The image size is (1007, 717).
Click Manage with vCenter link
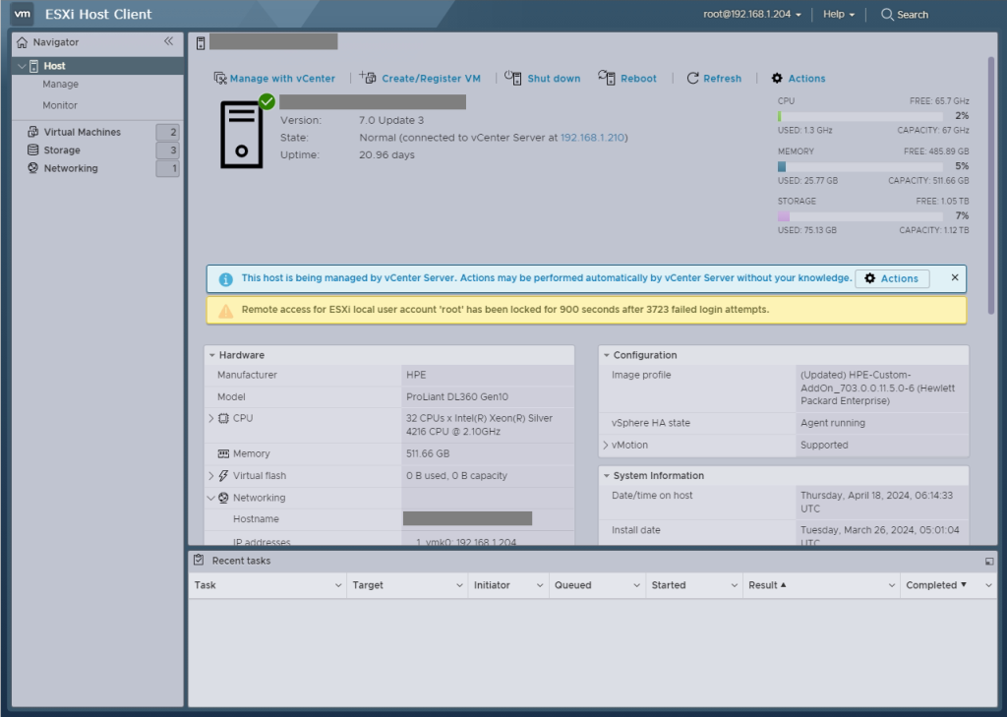pos(282,79)
